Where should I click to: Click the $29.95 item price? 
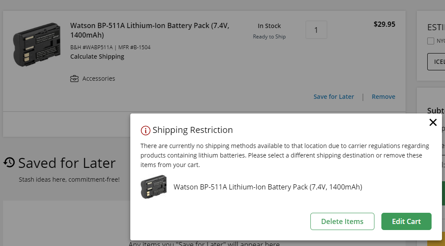[384, 24]
